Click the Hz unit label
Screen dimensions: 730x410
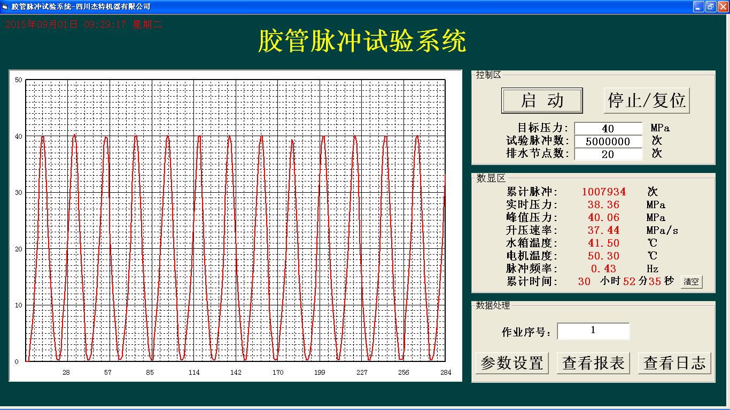coord(653,269)
